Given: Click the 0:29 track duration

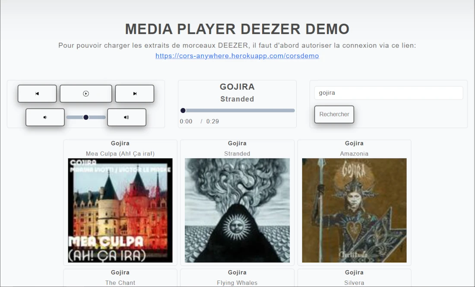Looking at the screenshot, I should pyautogui.click(x=212, y=122).
